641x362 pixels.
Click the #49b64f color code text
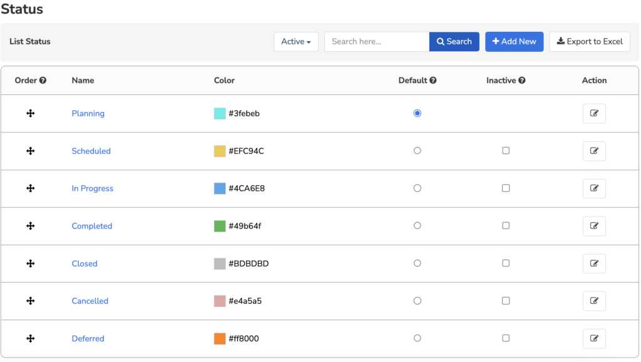pyautogui.click(x=245, y=226)
